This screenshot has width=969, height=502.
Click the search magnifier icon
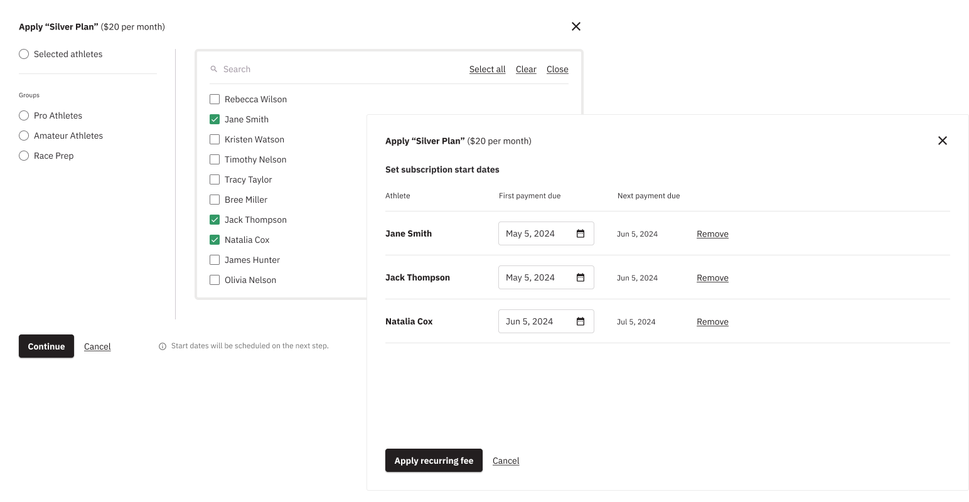tap(214, 69)
